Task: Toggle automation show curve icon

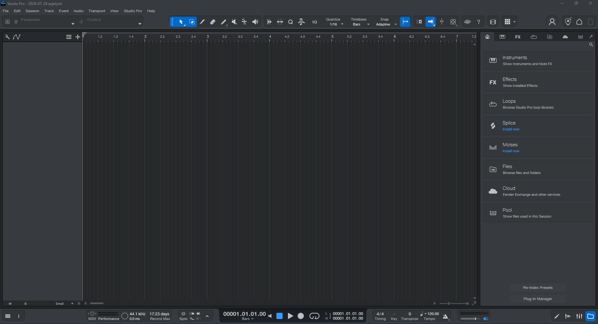Action: [17, 37]
